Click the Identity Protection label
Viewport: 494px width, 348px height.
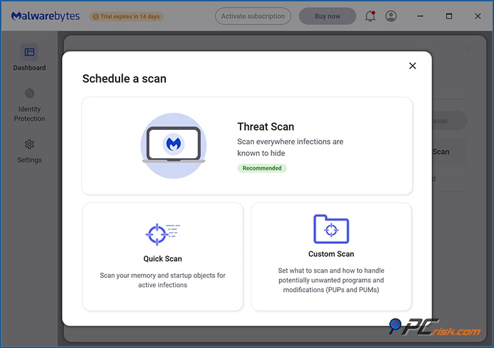click(29, 114)
